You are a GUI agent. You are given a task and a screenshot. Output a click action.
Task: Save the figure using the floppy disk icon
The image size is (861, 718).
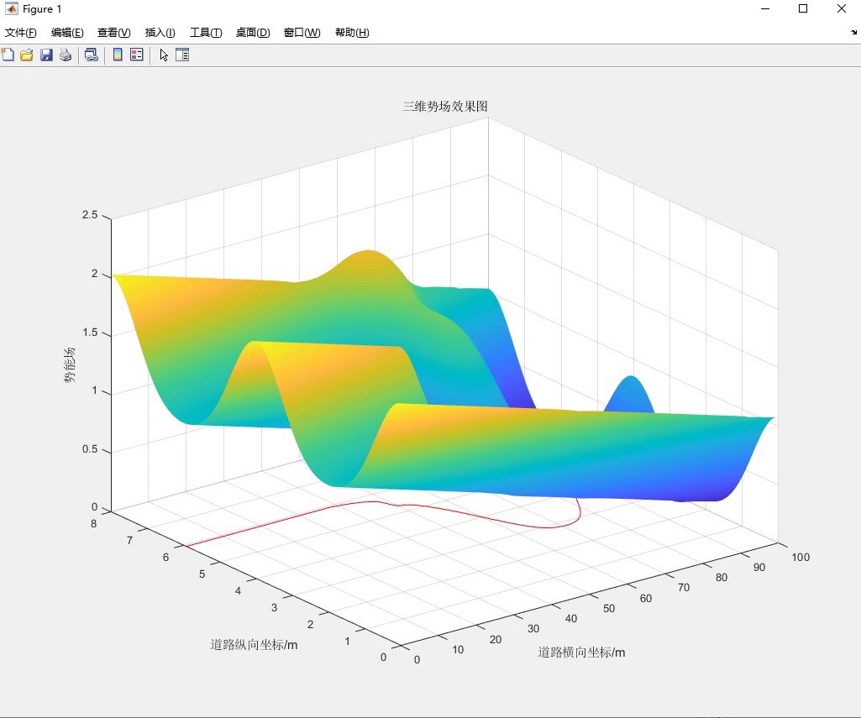[x=46, y=55]
